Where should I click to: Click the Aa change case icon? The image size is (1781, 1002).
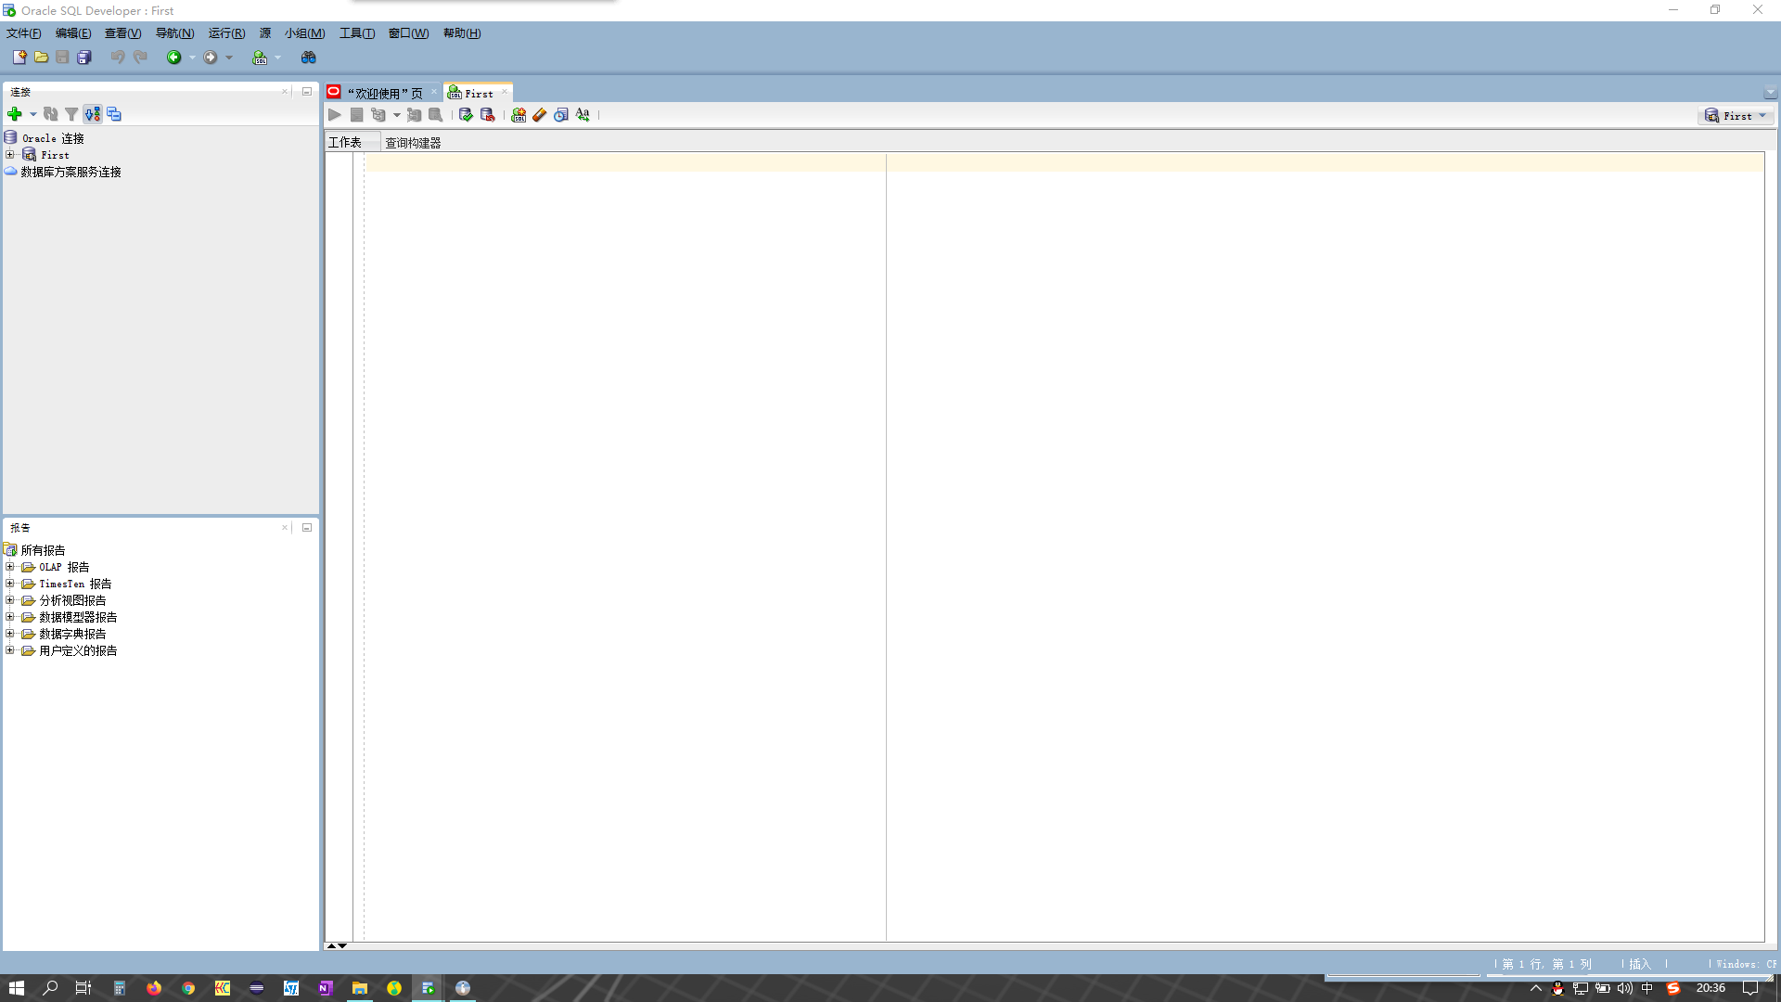point(583,115)
